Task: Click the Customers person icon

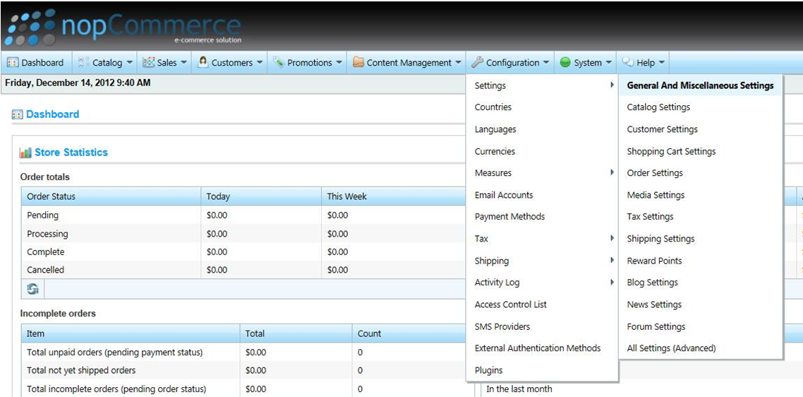Action: 203,62
